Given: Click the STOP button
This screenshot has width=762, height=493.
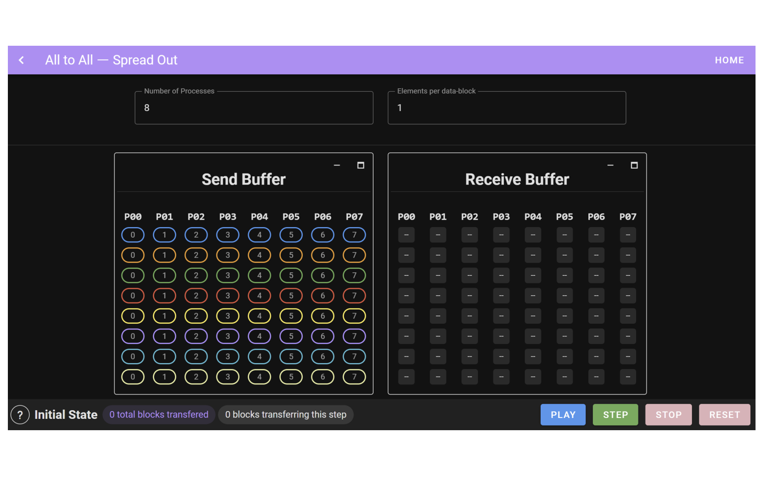Looking at the screenshot, I should click(x=668, y=415).
